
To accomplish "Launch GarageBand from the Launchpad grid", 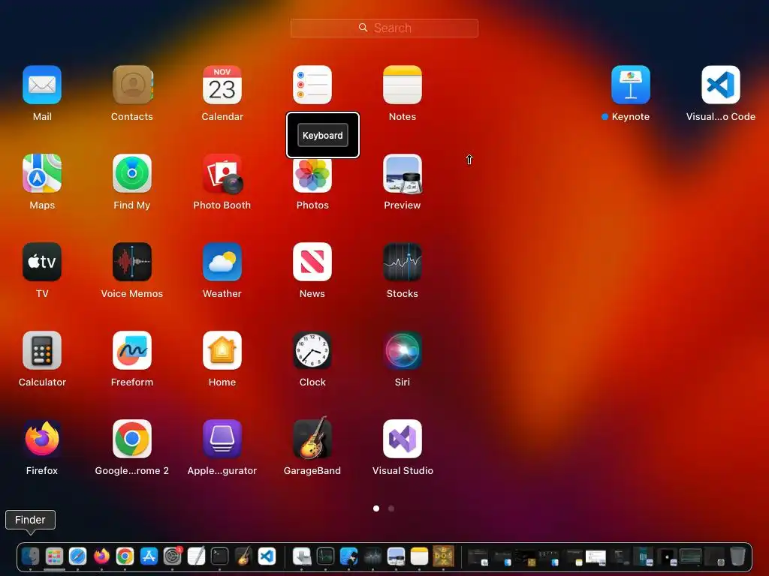I will [312, 437].
